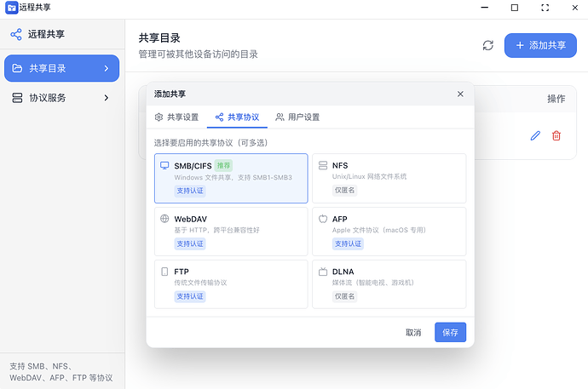The height and width of the screenshot is (389, 588).
Task: Click the gear icon of 共享设置 tab
Action: (x=159, y=117)
